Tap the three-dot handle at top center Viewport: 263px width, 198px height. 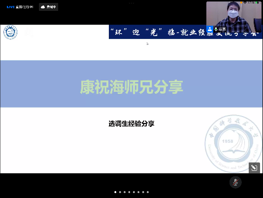pyautogui.click(x=131, y=3)
